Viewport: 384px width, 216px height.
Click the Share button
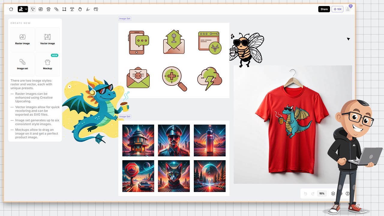coord(324,9)
